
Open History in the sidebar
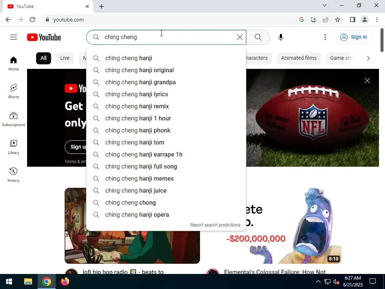tap(14, 175)
